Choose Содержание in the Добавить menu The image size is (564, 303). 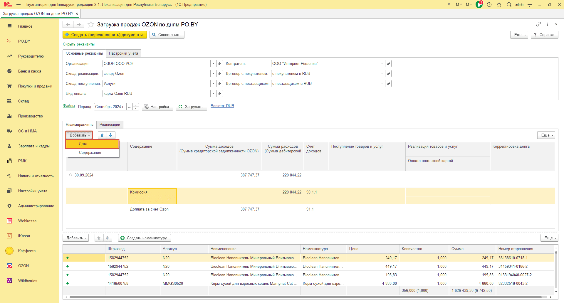click(92, 152)
